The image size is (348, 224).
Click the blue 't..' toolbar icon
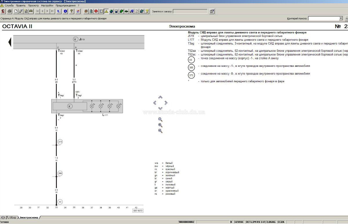(x=59, y=11)
